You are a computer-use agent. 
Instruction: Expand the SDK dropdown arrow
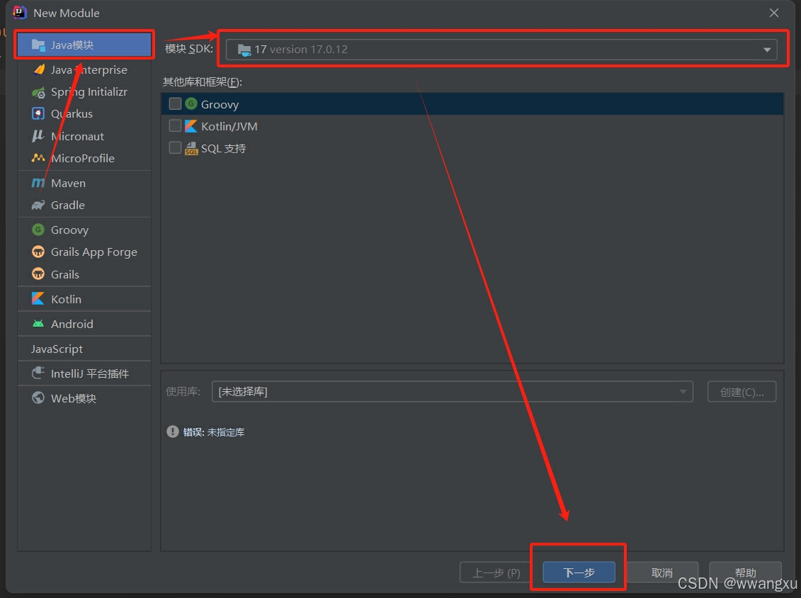(767, 50)
